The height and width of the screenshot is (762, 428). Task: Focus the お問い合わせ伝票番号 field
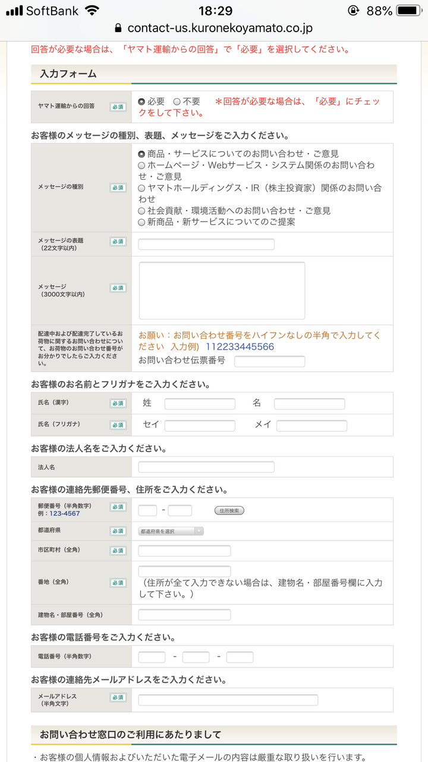pos(270,361)
